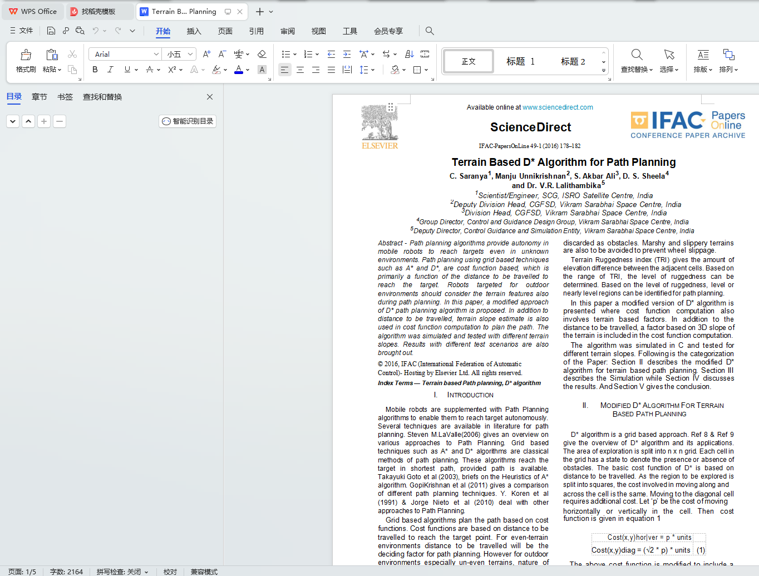Click the clear formatting eraser icon
Screen dimensions: 759x576
pos(262,54)
